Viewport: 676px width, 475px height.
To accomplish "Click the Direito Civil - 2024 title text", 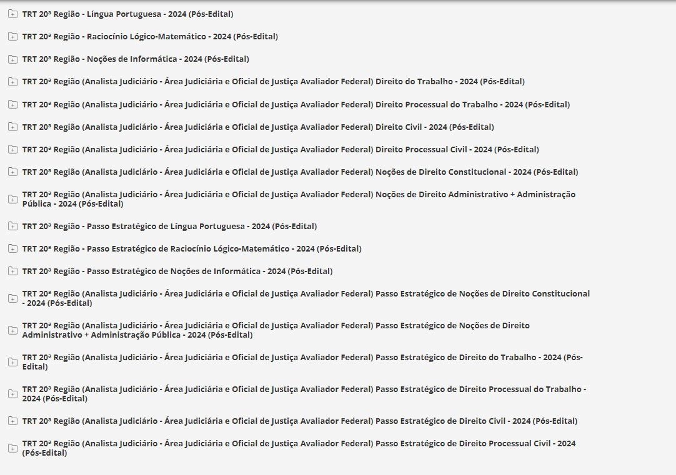I will [257, 127].
